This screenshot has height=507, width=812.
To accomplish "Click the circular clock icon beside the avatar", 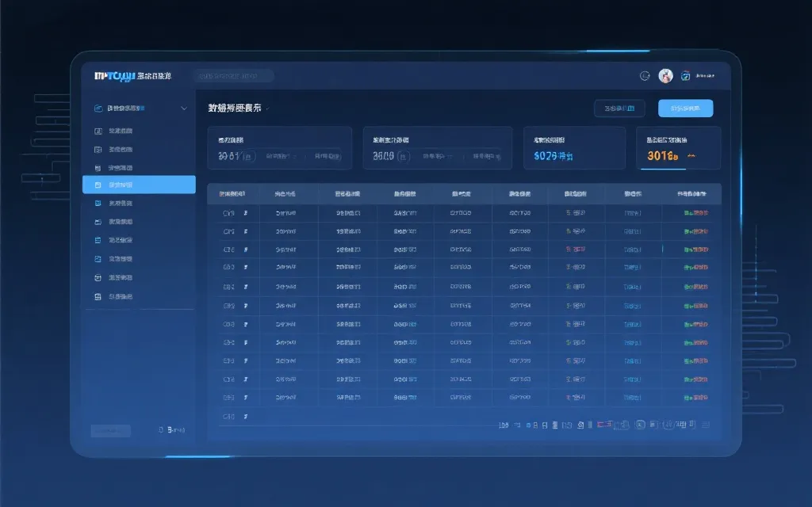I will [645, 76].
